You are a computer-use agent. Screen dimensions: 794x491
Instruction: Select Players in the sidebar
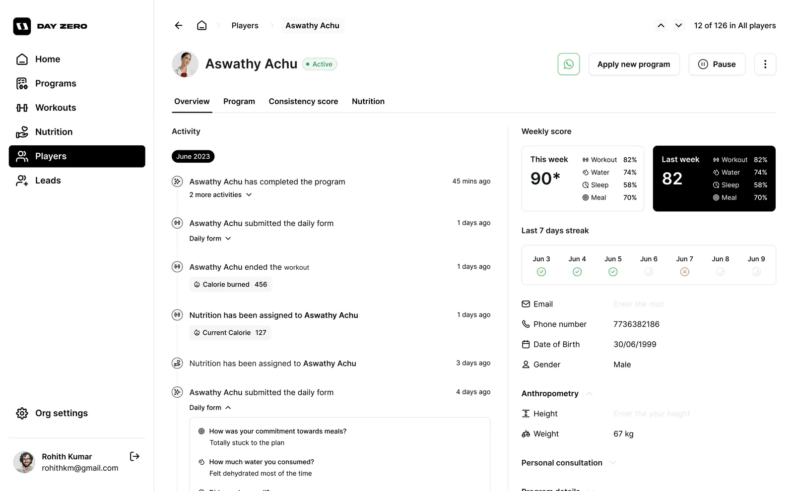click(x=77, y=156)
